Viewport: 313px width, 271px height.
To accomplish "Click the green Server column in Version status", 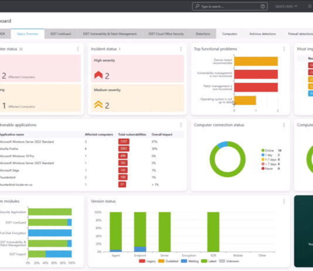I will click(x=165, y=232).
